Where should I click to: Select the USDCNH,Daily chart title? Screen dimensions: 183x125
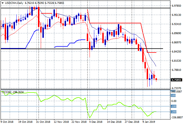coord(14,3)
